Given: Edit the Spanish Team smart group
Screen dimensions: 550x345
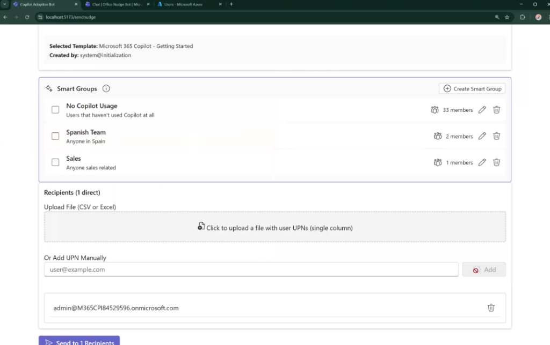Looking at the screenshot, I should click(482, 136).
